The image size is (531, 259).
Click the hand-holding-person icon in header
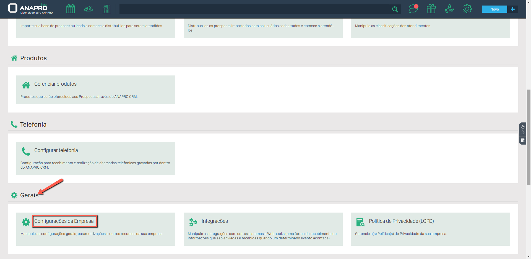[449, 9]
